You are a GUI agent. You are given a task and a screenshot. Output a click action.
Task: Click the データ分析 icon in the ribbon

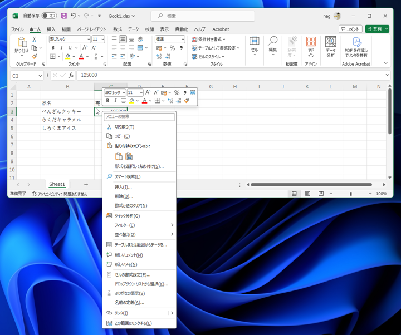click(330, 42)
